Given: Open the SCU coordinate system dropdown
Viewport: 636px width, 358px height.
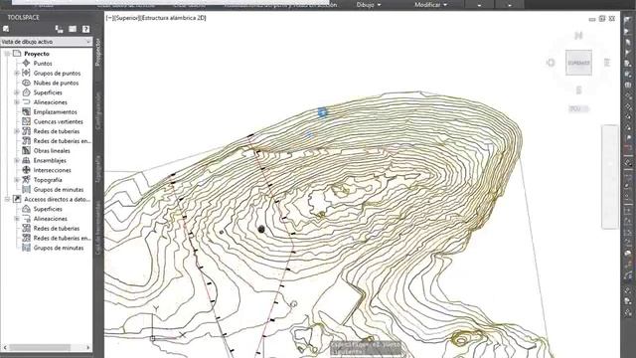Looking at the screenshot, I should (x=578, y=108).
